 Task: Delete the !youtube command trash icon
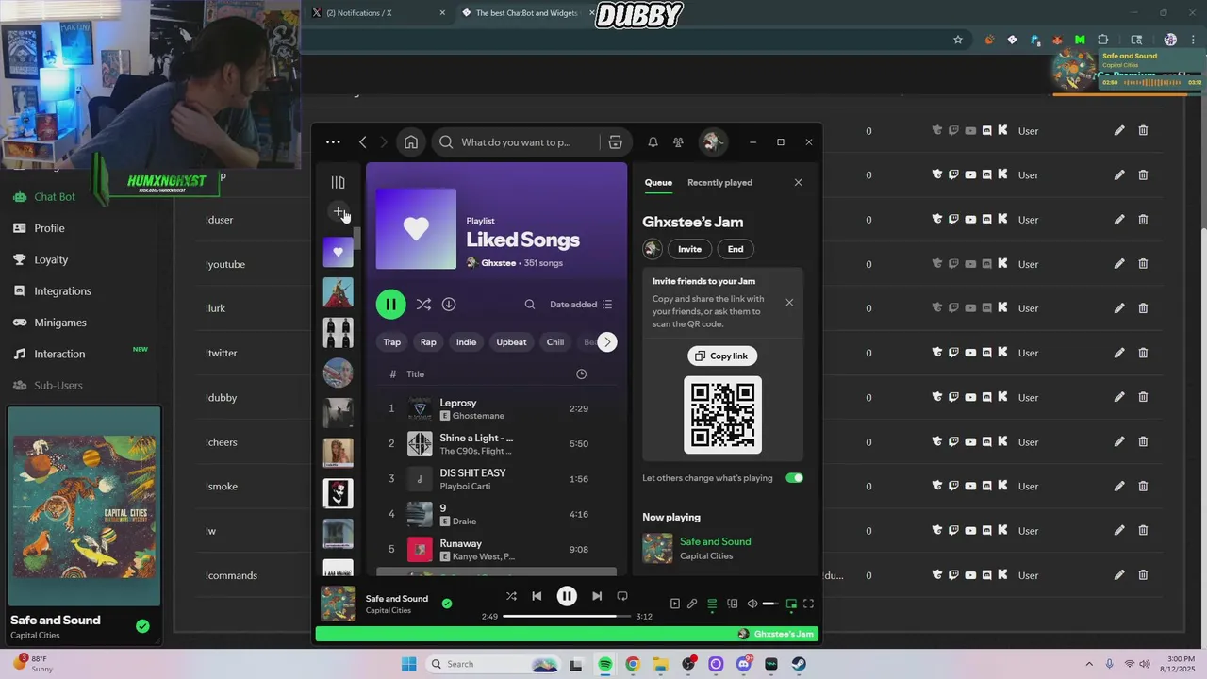[1143, 264]
